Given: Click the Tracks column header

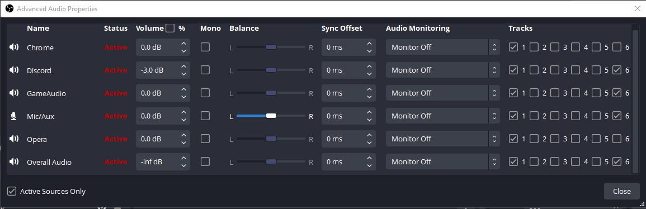Looking at the screenshot, I should pyautogui.click(x=520, y=28).
